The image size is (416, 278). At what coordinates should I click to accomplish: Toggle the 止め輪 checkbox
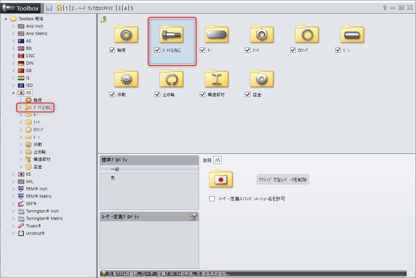(x=157, y=95)
